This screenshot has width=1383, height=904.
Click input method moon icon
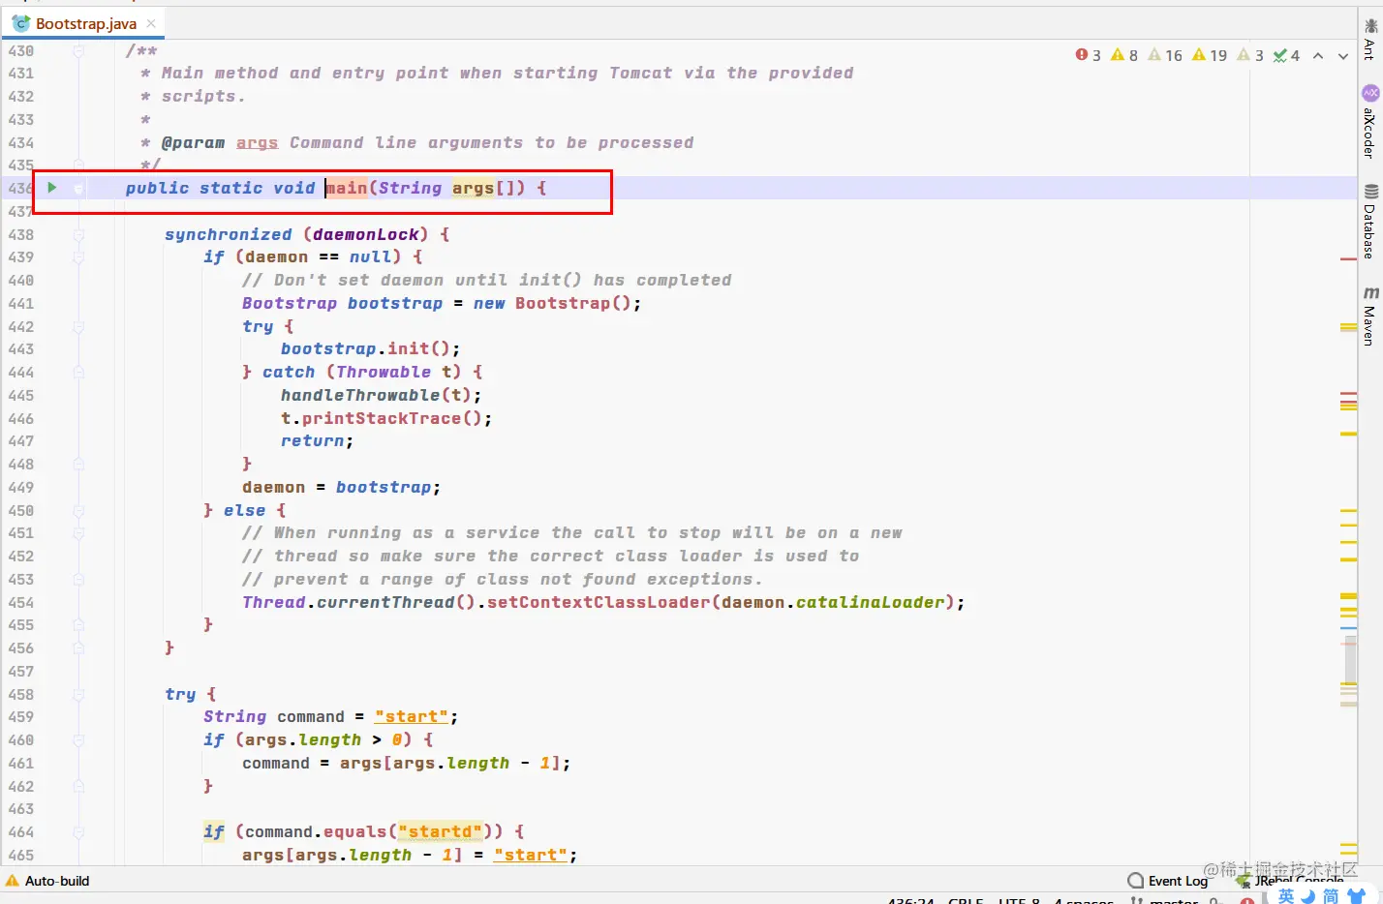tap(1308, 896)
